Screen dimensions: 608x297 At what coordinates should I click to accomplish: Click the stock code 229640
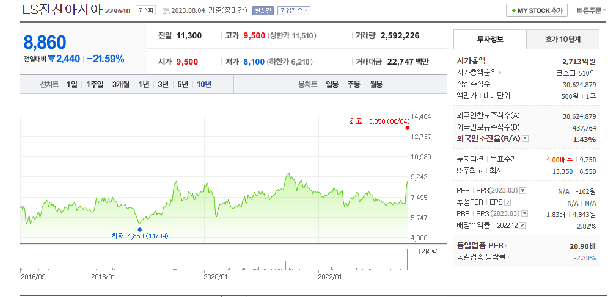coord(117,11)
